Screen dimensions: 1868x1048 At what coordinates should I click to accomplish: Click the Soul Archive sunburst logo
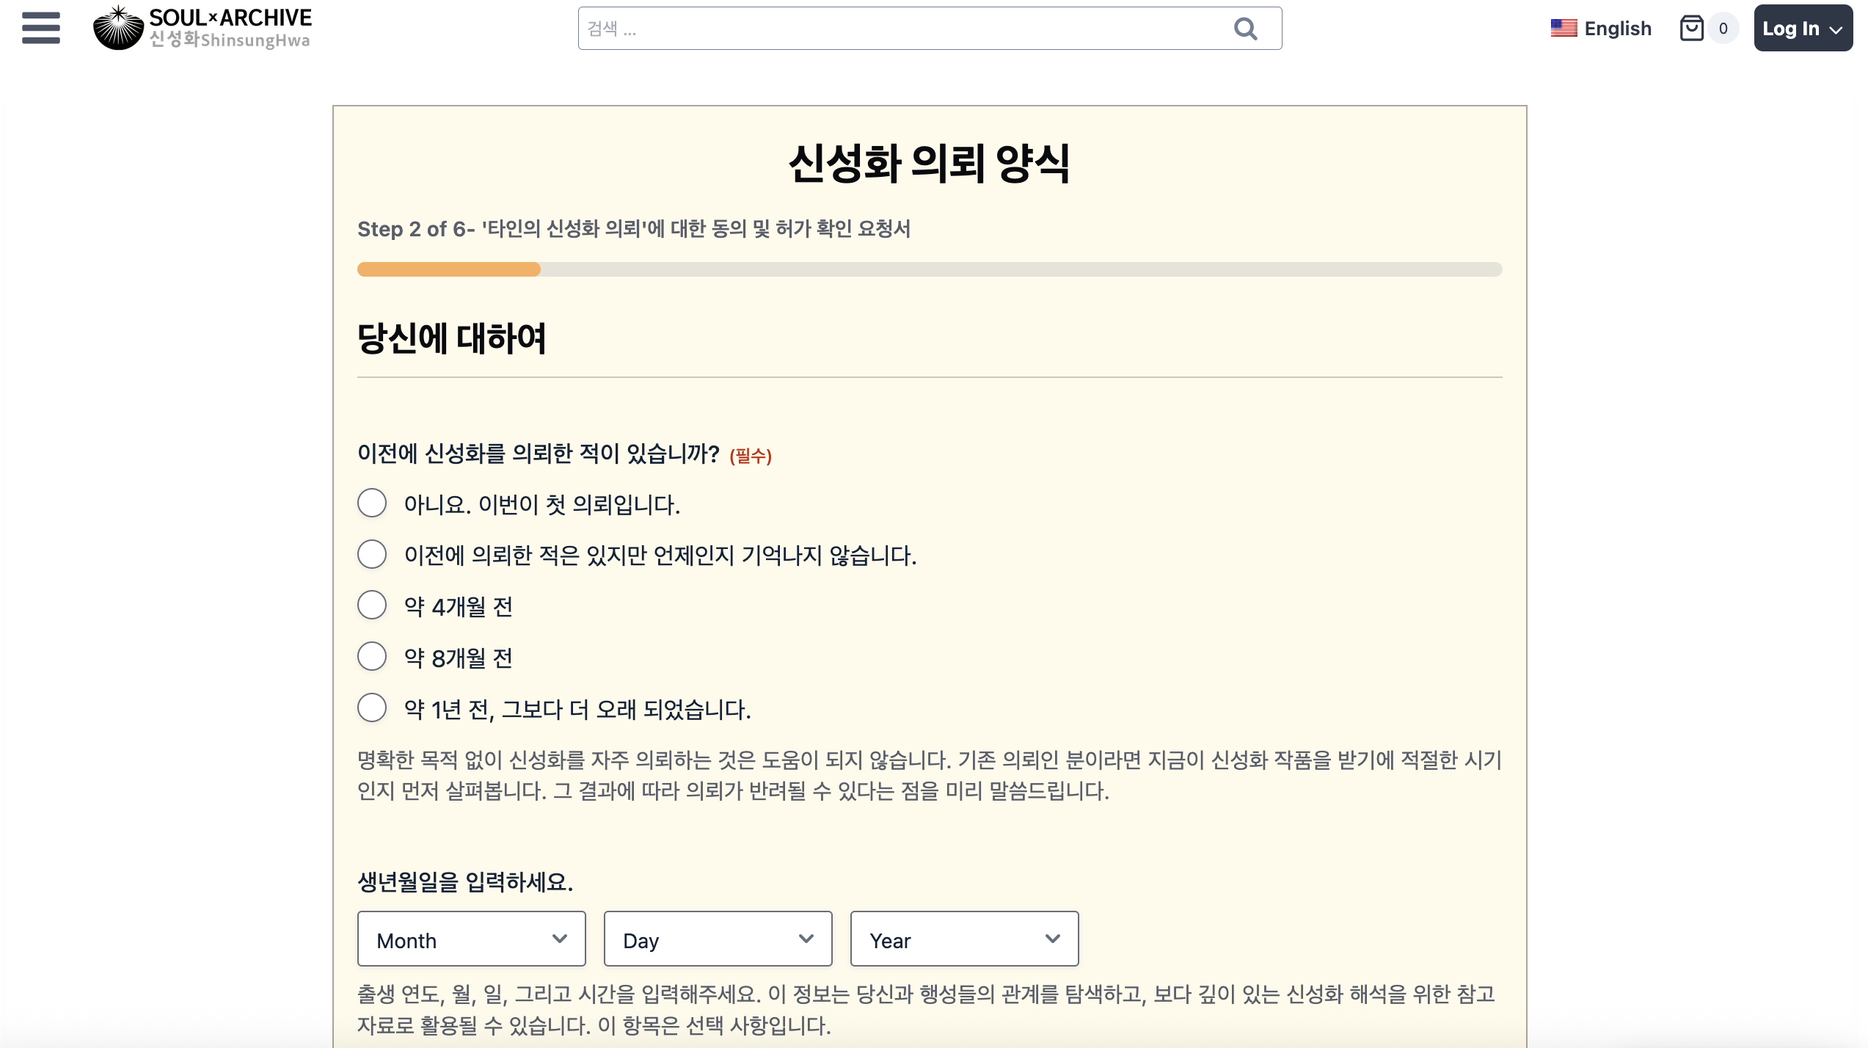pos(118,29)
